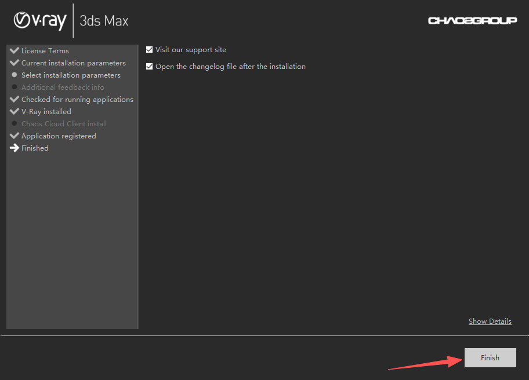
Task: Select Additional feedback info step
Action: (x=63, y=87)
